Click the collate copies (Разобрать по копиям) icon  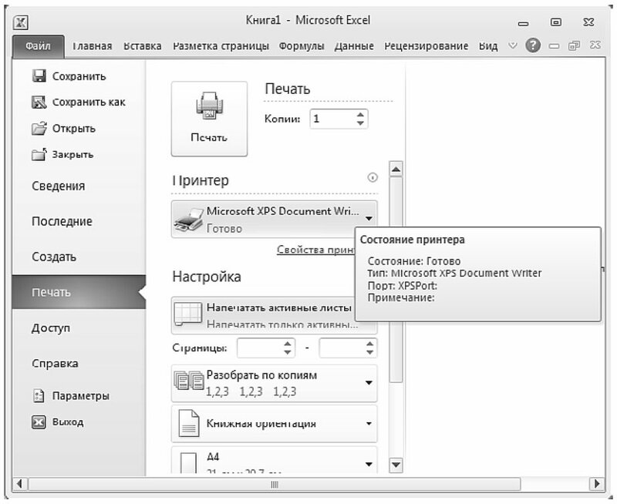tap(188, 381)
